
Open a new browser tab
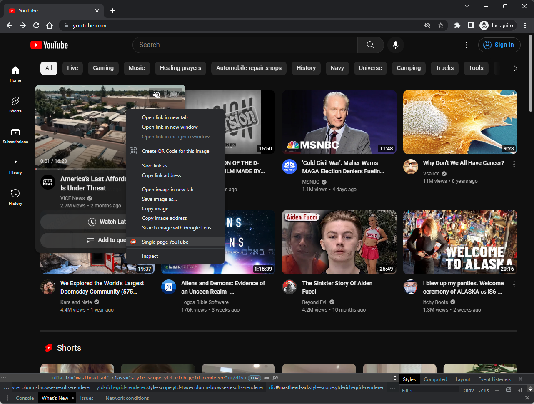tap(113, 11)
